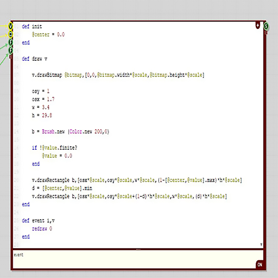Click the yellow V view input connector

[11, 26]
